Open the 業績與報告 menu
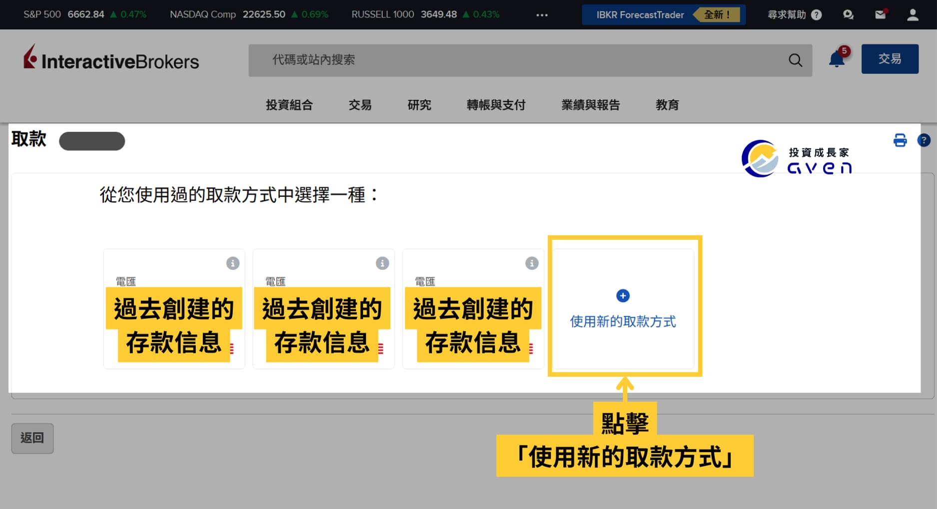Viewport: 937px width, 509px height. (x=590, y=105)
